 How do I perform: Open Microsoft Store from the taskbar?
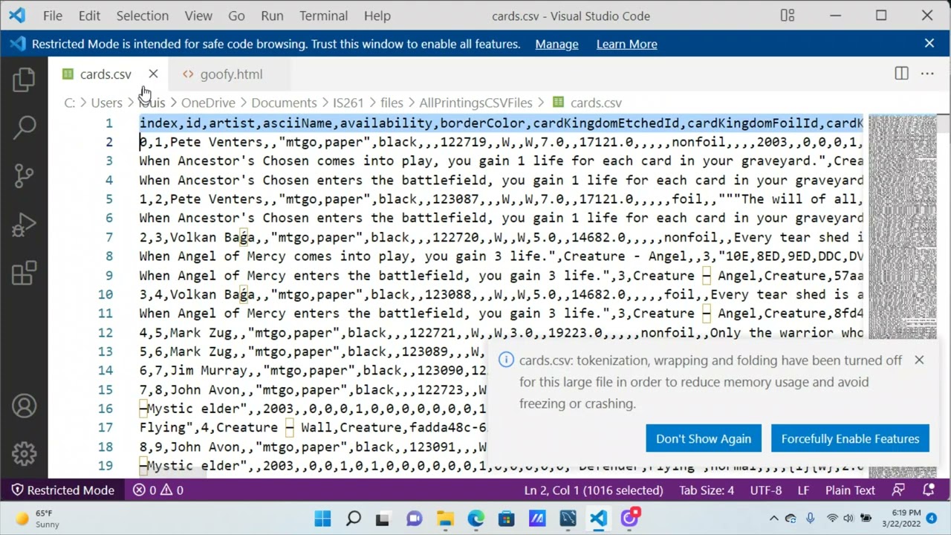[x=507, y=519]
